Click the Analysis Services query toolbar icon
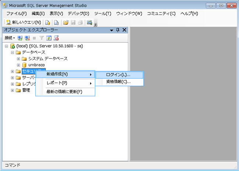Image resolution: width=239 pixels, height=171 pixels. pos(56,22)
